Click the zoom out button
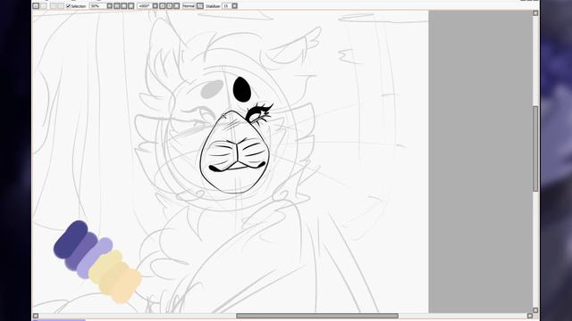 117,6
